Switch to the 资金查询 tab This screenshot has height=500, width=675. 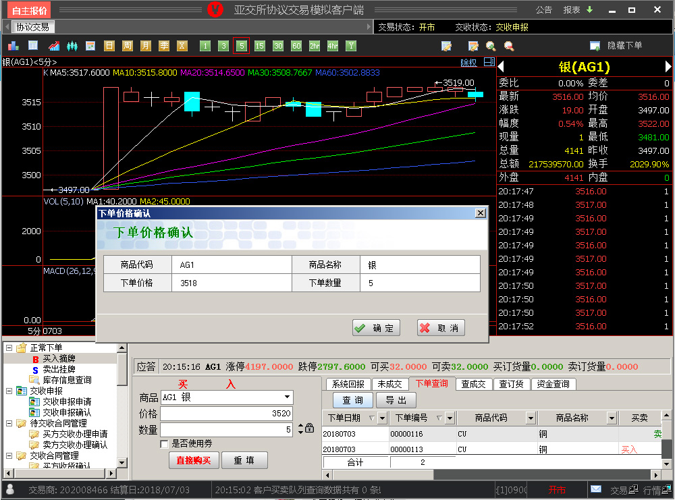pyautogui.click(x=553, y=384)
